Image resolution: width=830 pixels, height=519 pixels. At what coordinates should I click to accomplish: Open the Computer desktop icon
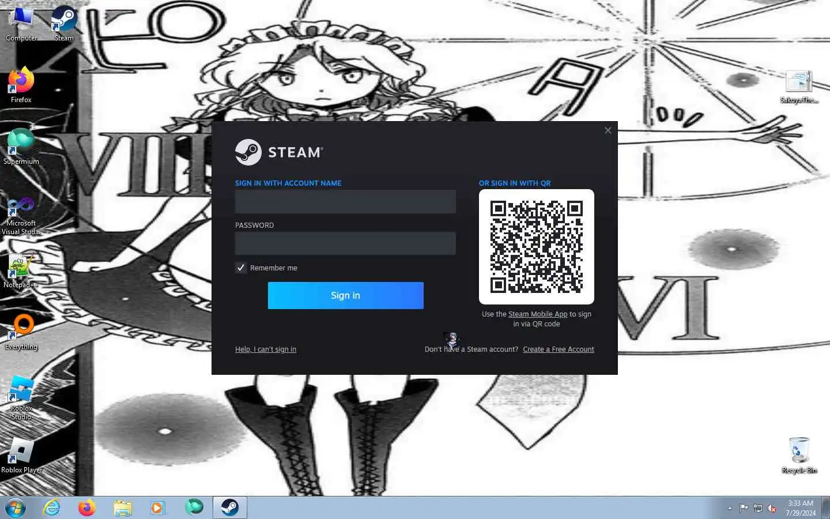pos(21,24)
